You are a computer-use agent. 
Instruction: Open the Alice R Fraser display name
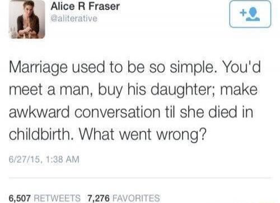pyautogui.click(x=85, y=6)
